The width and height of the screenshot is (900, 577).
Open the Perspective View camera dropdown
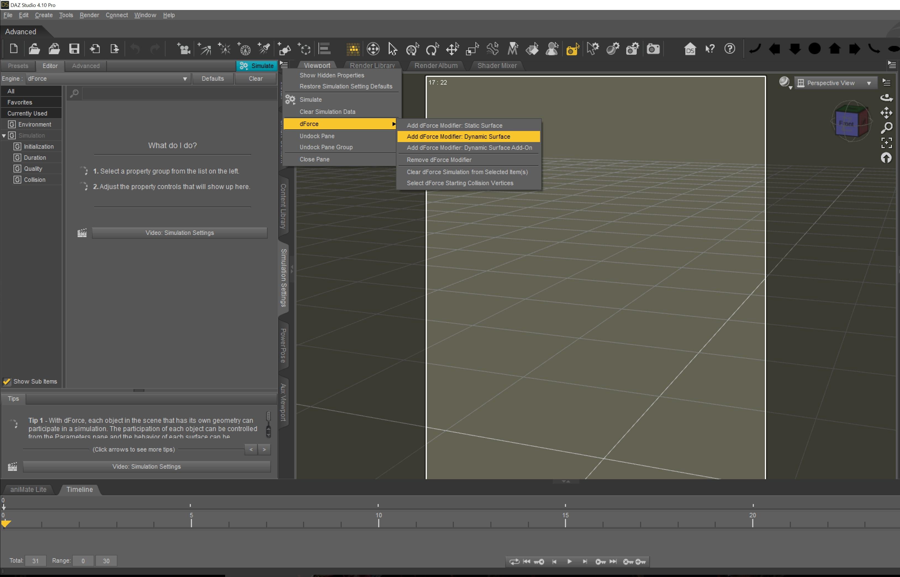pyautogui.click(x=835, y=83)
